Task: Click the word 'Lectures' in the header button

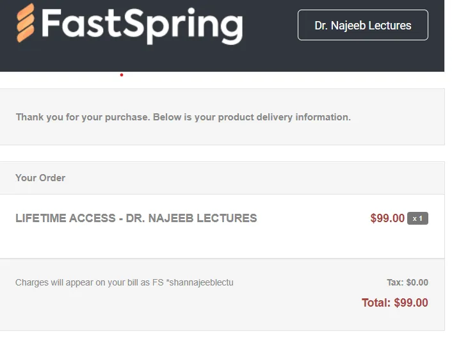Action: click(x=390, y=26)
